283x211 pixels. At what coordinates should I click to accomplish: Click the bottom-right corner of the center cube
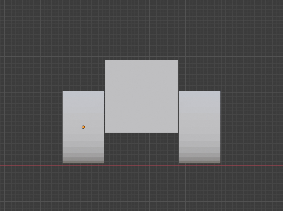tap(177, 132)
